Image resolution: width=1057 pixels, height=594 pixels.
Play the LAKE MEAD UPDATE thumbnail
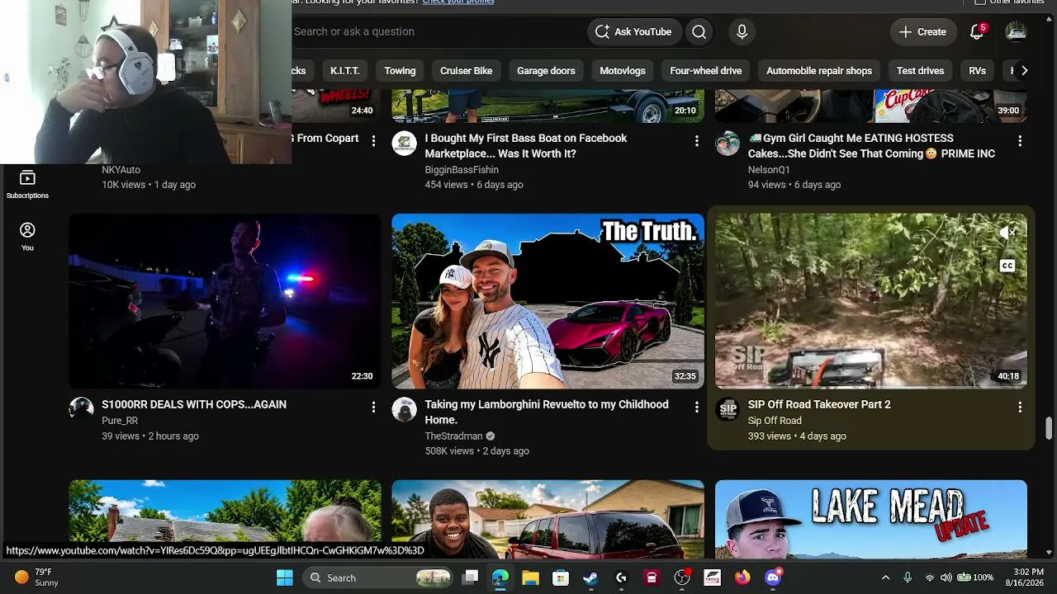(x=871, y=519)
